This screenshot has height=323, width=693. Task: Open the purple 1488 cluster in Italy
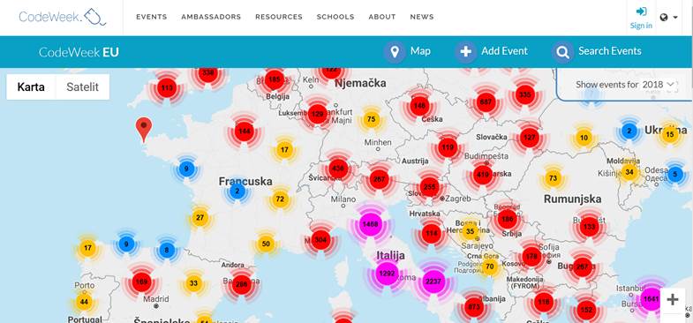pos(370,224)
